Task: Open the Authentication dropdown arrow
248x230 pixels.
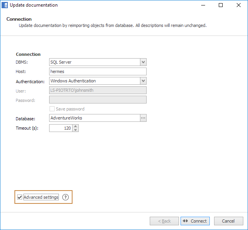Action: click(143, 81)
